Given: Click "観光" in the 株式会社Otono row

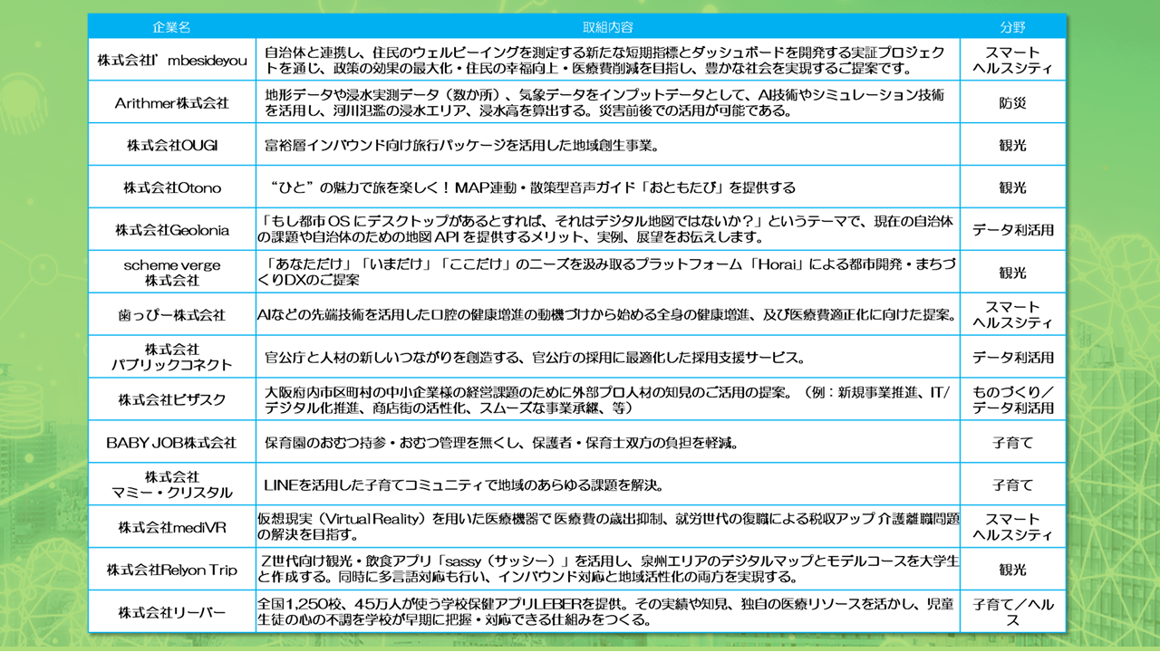Looking at the screenshot, I should [x=1013, y=187].
